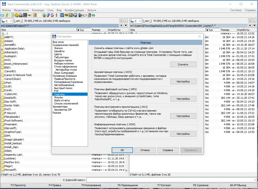258x189 pixels.
Task: Open the Команды menu
Action: pyautogui.click(x=38, y=10)
